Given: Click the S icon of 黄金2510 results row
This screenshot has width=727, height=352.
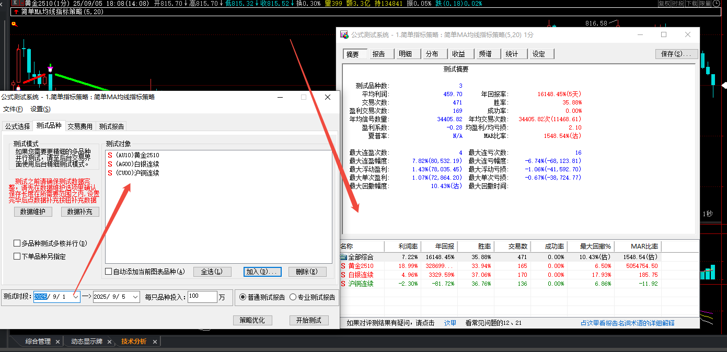Looking at the screenshot, I should (343, 266).
